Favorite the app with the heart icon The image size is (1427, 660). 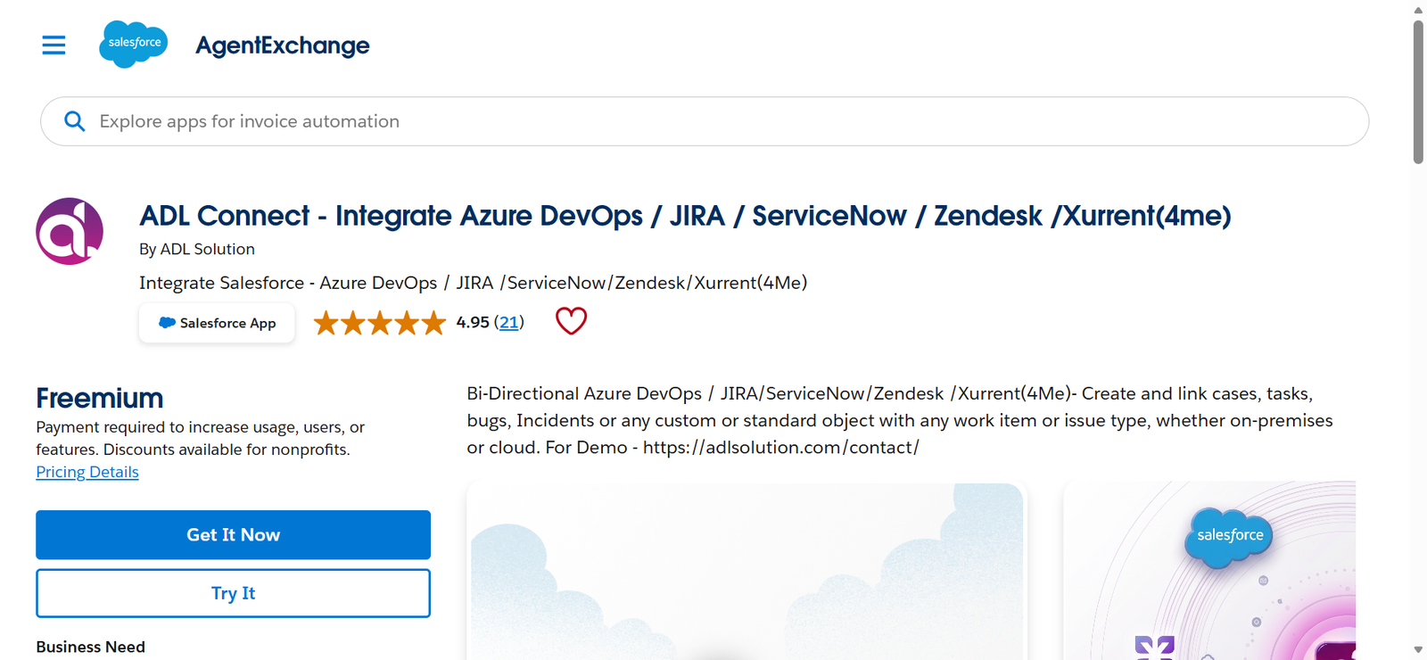[x=571, y=321]
